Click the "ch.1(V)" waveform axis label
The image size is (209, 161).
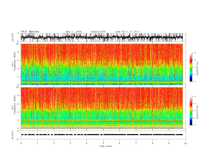(13, 37)
